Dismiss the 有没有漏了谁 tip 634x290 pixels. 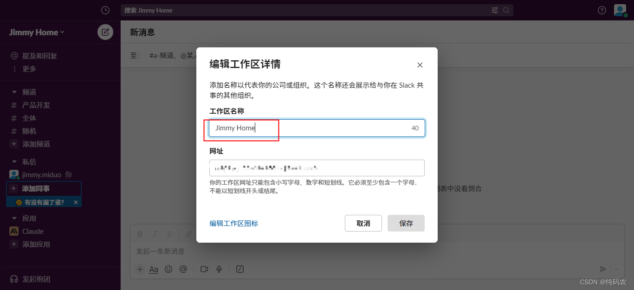click(x=76, y=202)
